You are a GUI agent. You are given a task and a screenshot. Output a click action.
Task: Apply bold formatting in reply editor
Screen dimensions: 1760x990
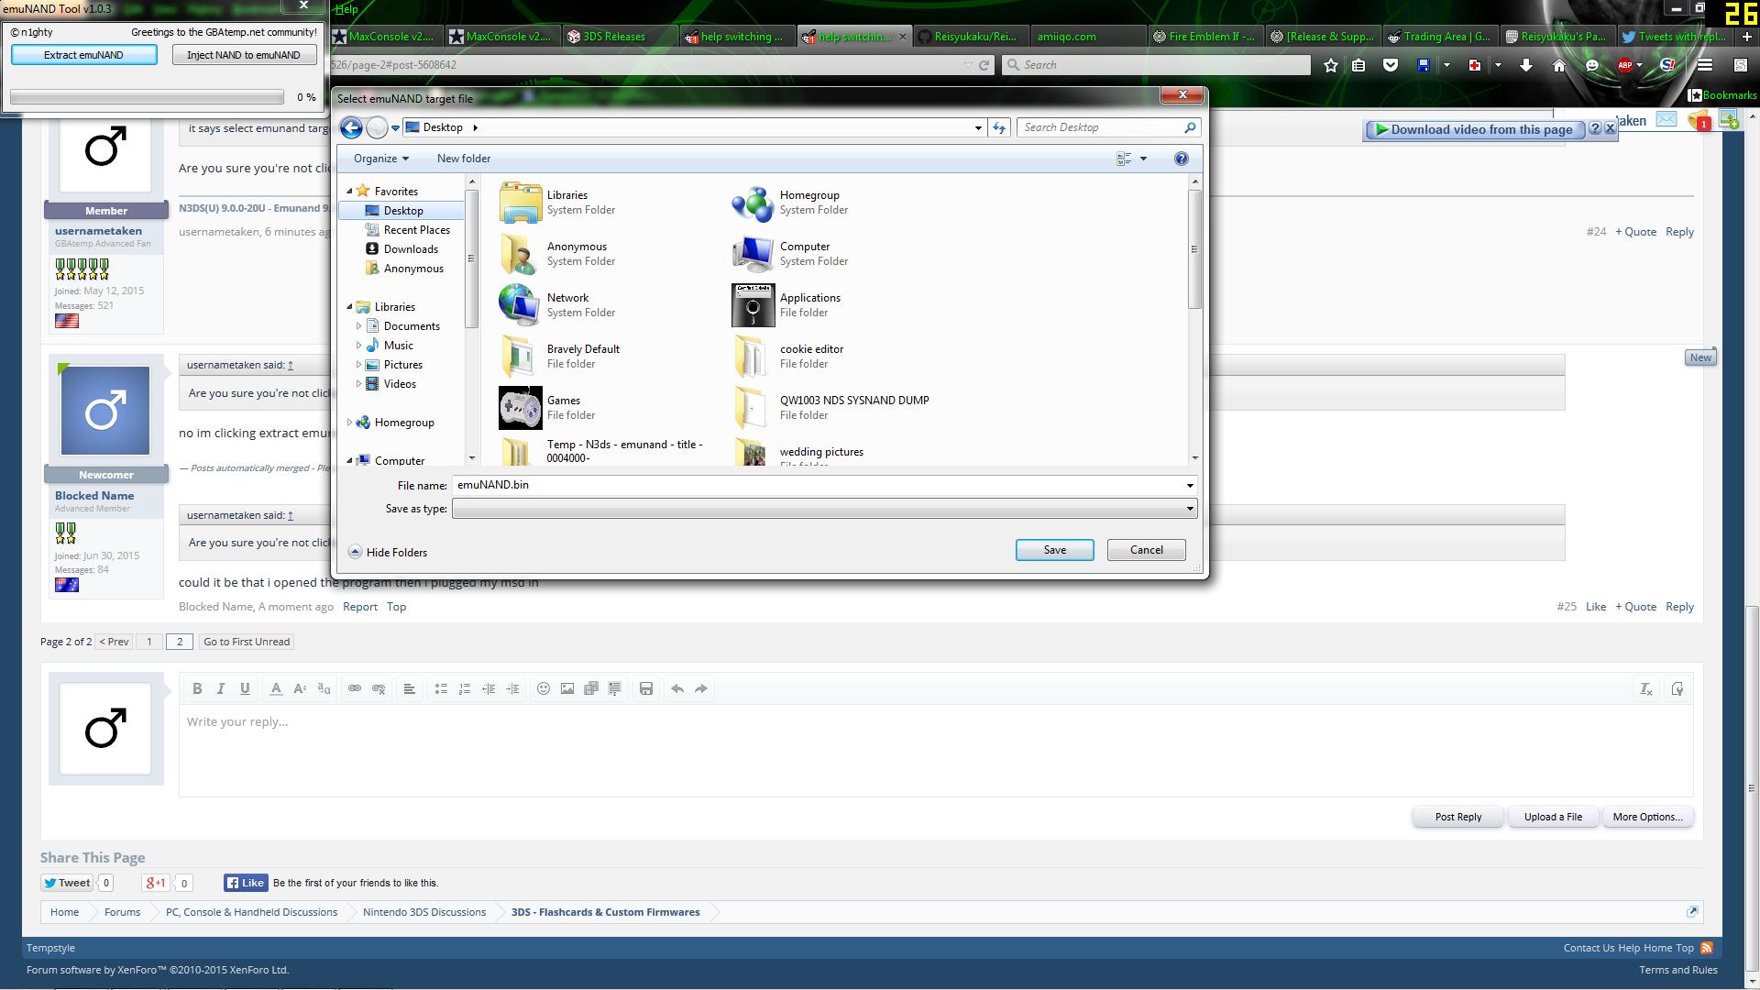pos(197,688)
